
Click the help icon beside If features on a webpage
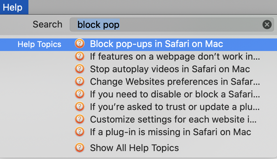[x=80, y=56]
